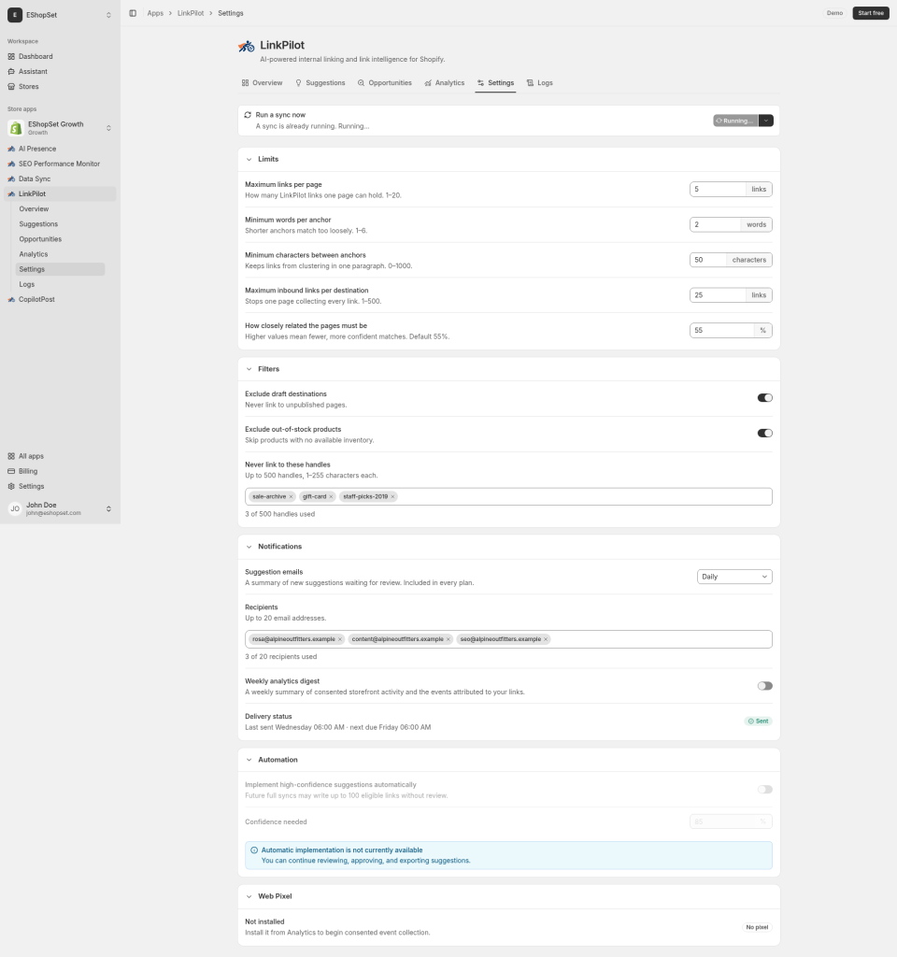Collapse the Automation section
The image size is (897, 957).
pos(249,760)
